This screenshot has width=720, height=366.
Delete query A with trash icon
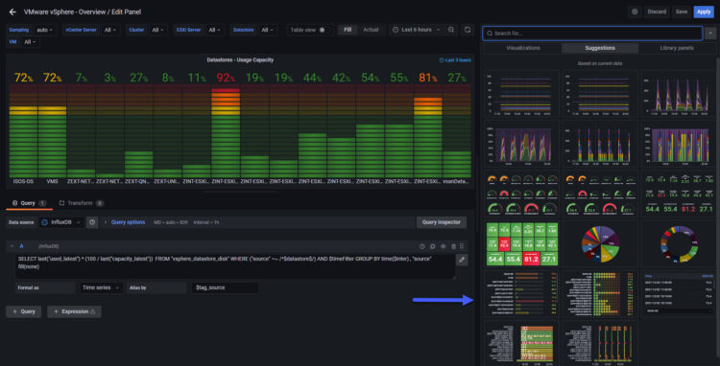coord(454,246)
